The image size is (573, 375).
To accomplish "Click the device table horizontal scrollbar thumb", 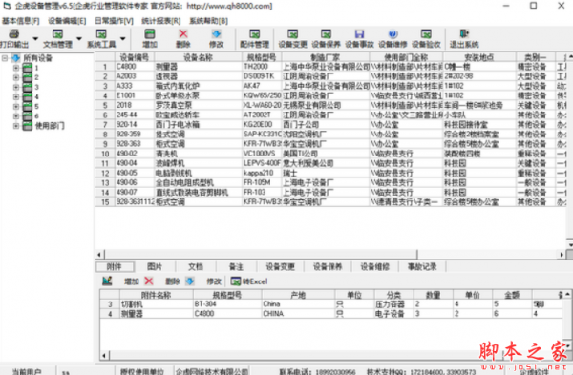I will point(261,254).
